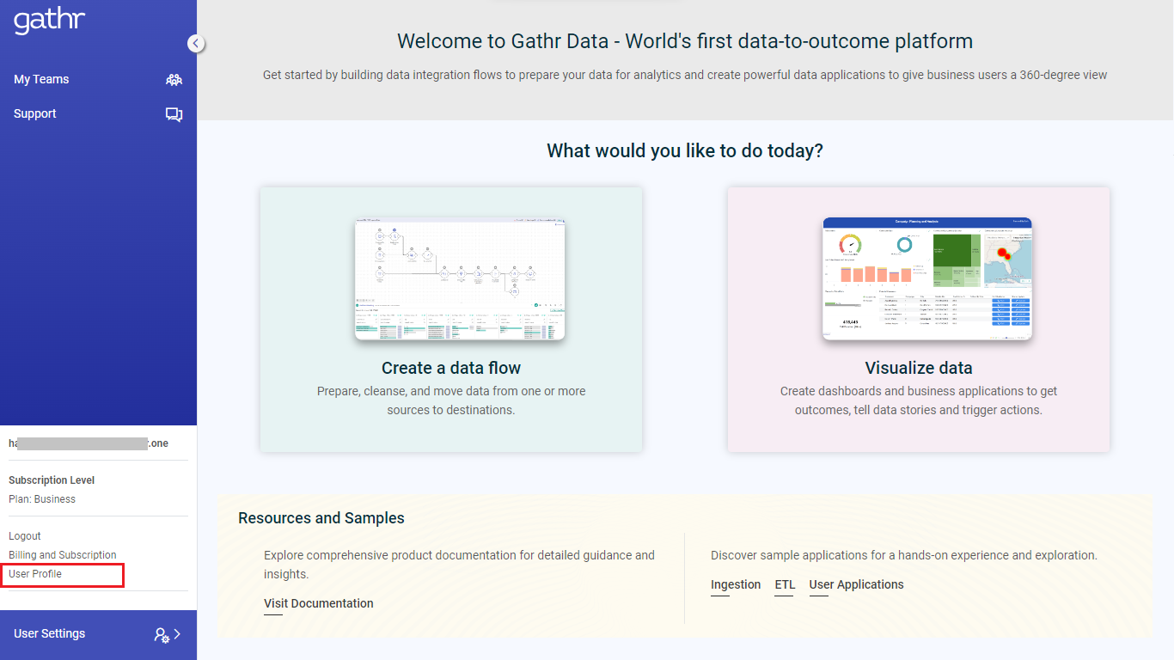The image size is (1174, 660).
Task: Click the Subscription Level label
Action: pyautogui.click(x=52, y=480)
